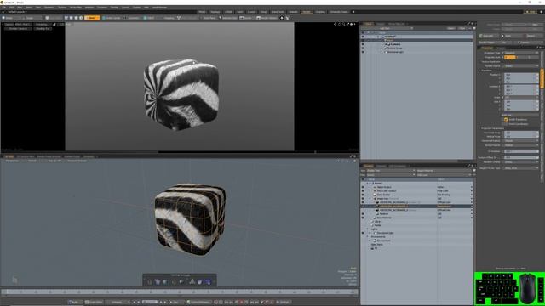Viewport: 545px width, 306px height.
Task: Toggle visibility eye of Texture Group item
Action: pyautogui.click(x=363, y=48)
